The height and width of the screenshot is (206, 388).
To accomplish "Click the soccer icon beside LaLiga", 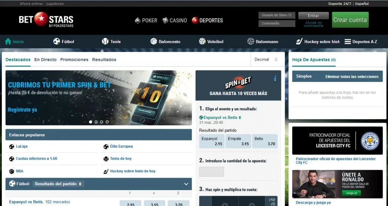I will coord(12,147).
